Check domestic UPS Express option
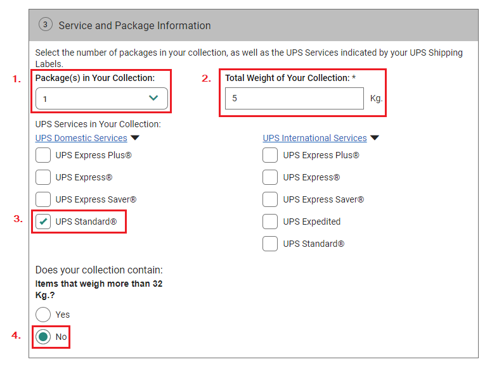 tap(43, 177)
